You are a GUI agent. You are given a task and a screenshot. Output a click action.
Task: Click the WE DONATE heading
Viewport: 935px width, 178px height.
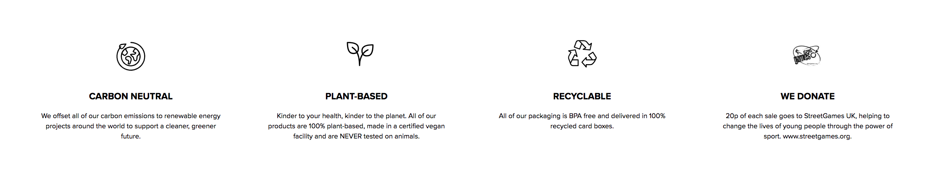(808, 96)
